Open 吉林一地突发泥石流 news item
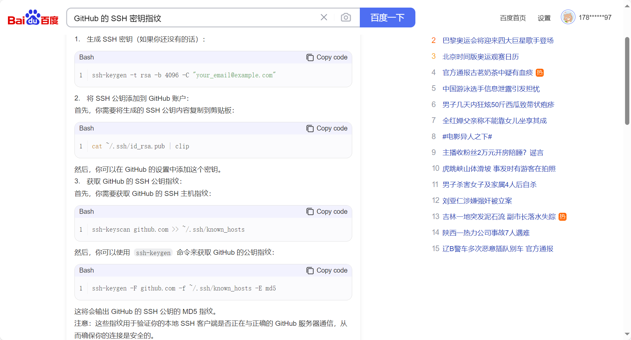The image size is (631, 340). coord(499,217)
